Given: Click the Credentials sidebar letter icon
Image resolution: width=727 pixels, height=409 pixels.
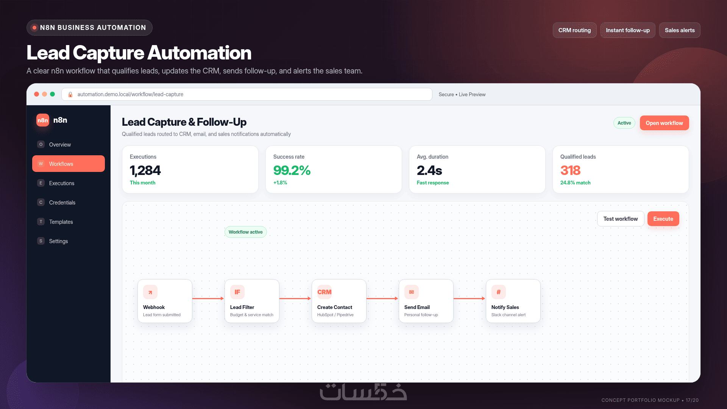Looking at the screenshot, I should (x=41, y=202).
